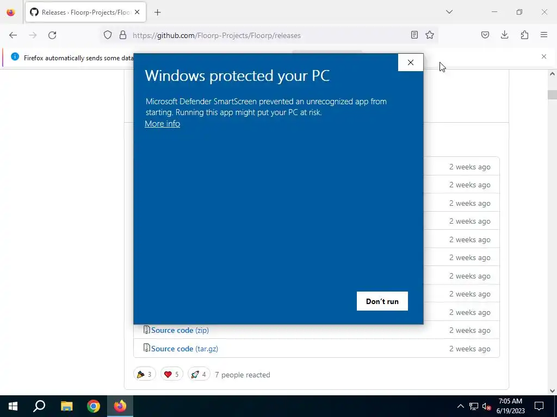Close the SmartScreen dialog
Viewport: 557px width, 417px height.
click(411, 62)
